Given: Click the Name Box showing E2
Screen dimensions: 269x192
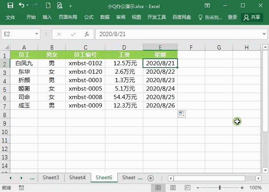Looking at the screenshot, I should pyautogui.click(x=18, y=34).
